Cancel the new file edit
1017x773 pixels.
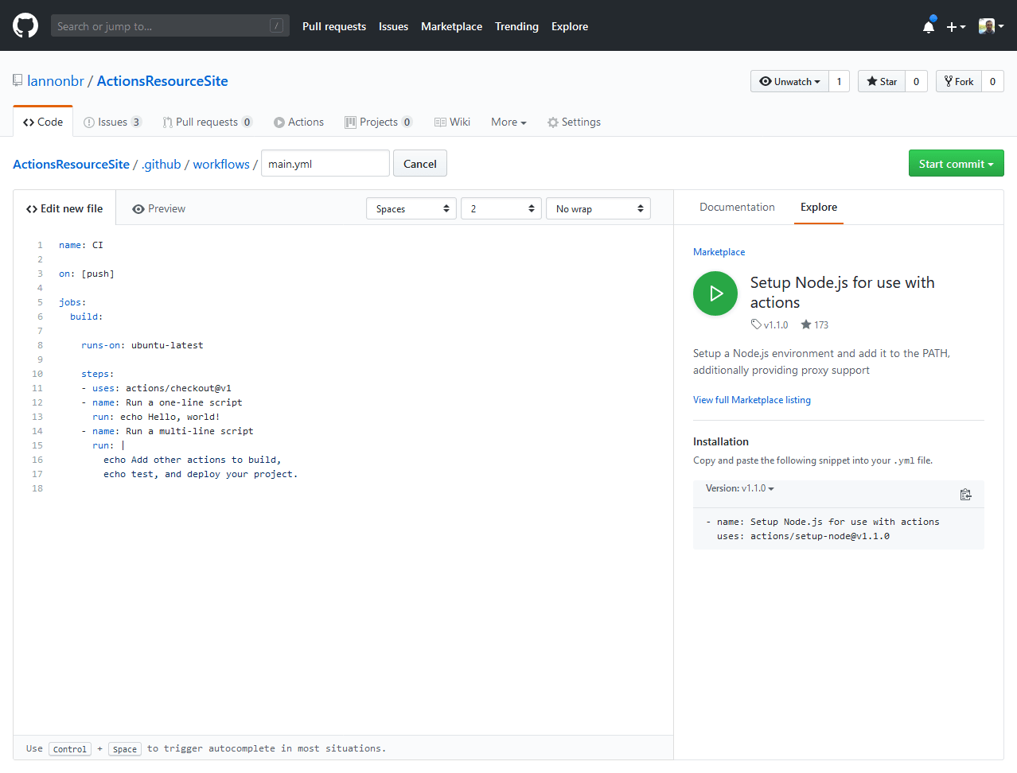[420, 163]
